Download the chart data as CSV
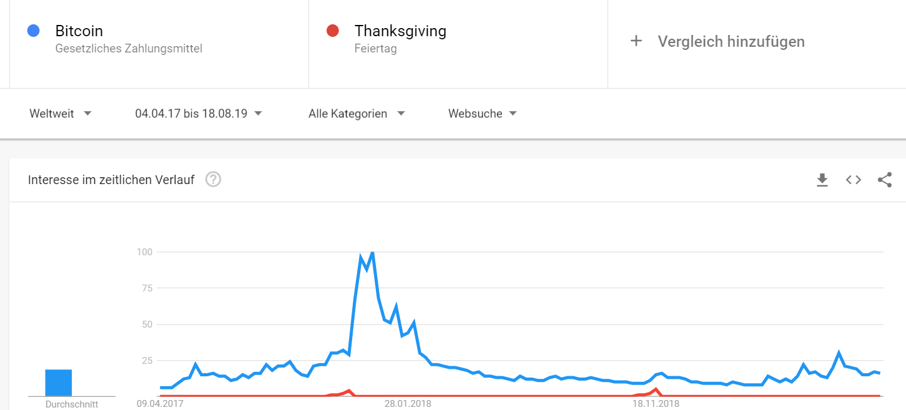This screenshot has height=410, width=906. (822, 180)
